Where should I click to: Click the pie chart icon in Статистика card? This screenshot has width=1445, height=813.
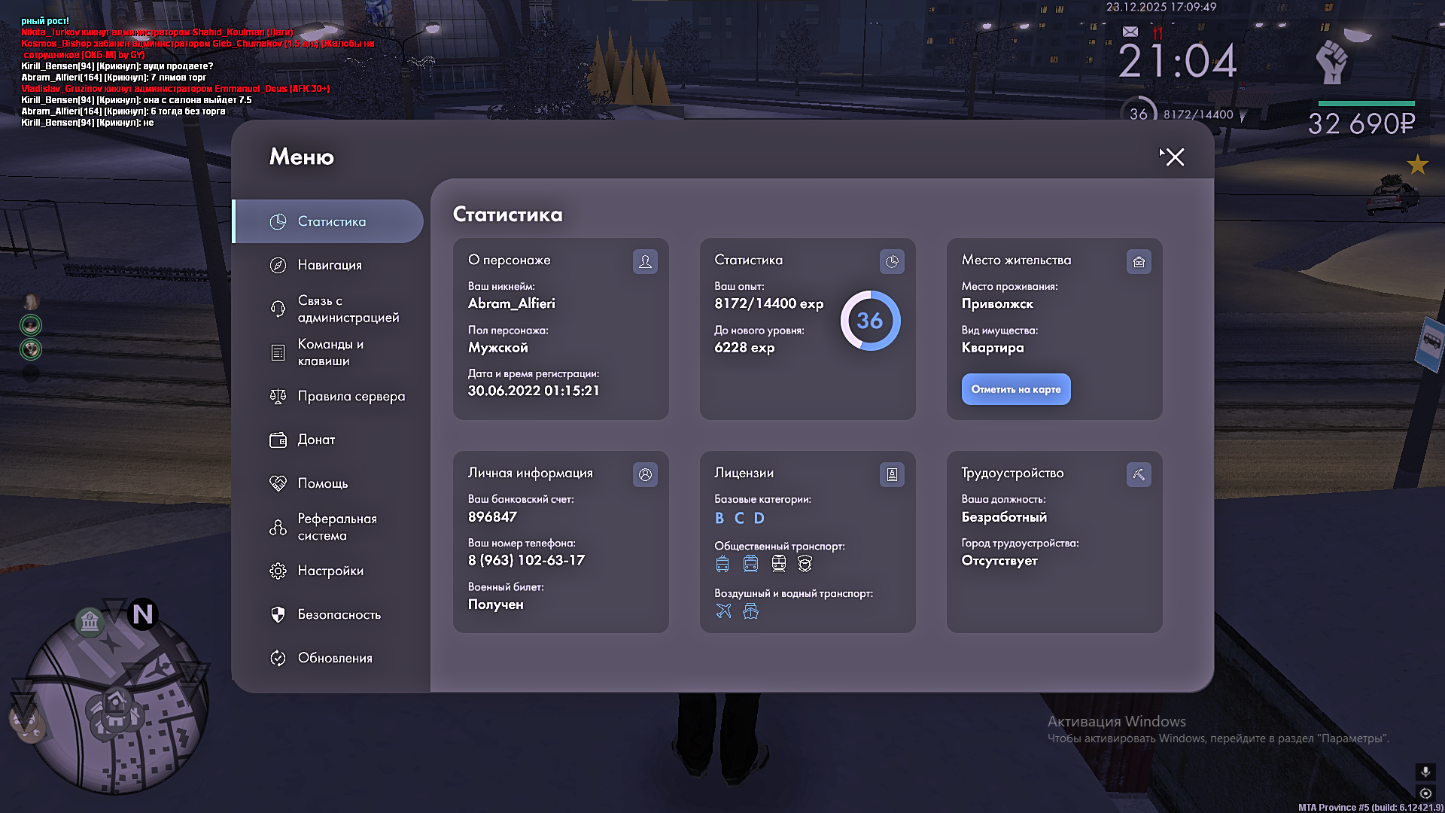(892, 261)
